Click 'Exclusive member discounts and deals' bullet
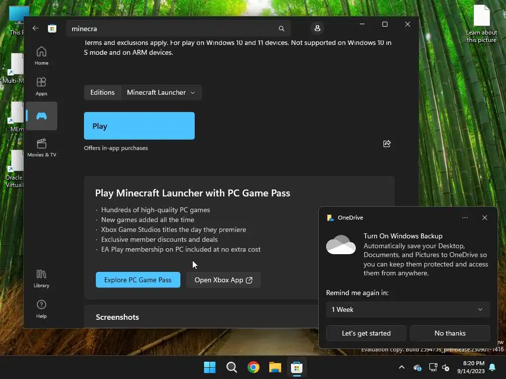Viewport: 506px width, 379px height. click(x=160, y=239)
